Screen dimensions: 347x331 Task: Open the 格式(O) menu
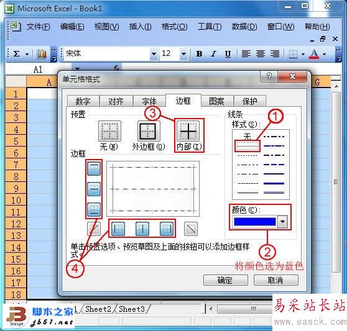(174, 27)
